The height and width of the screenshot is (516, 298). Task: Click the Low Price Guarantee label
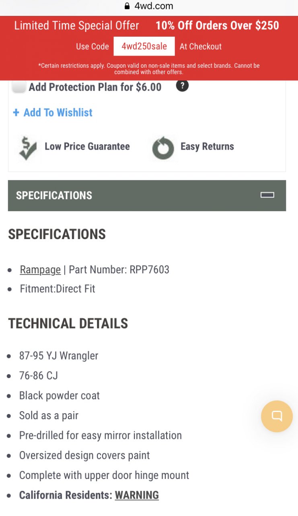point(87,146)
